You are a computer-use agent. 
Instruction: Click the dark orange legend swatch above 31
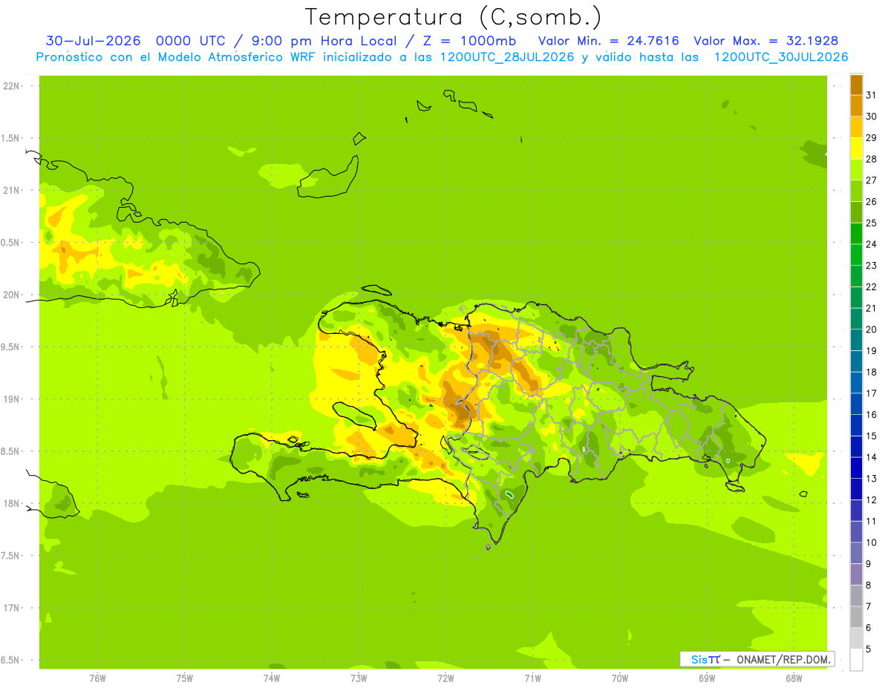point(856,85)
